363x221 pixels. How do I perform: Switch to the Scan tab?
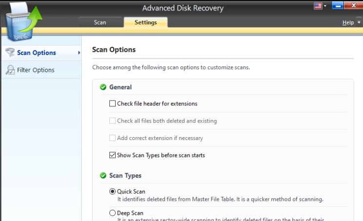(100, 22)
